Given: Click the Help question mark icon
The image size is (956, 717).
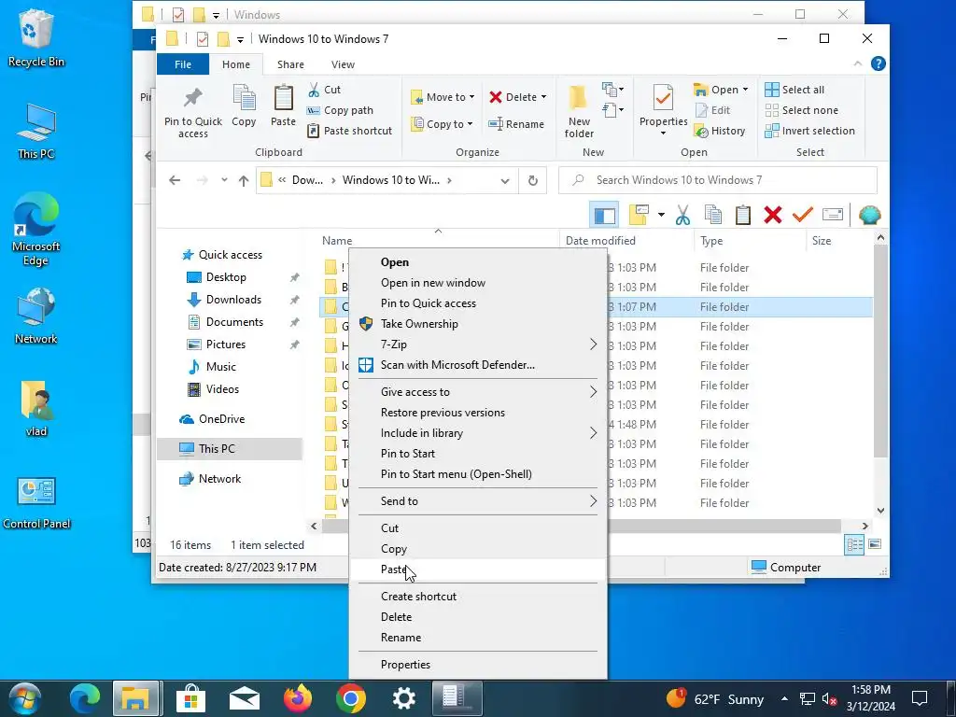Looking at the screenshot, I should point(878,63).
